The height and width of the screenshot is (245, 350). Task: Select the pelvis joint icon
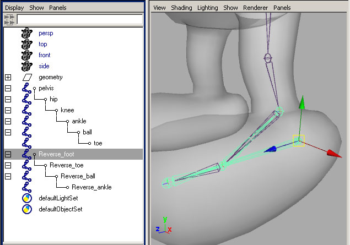(26, 88)
